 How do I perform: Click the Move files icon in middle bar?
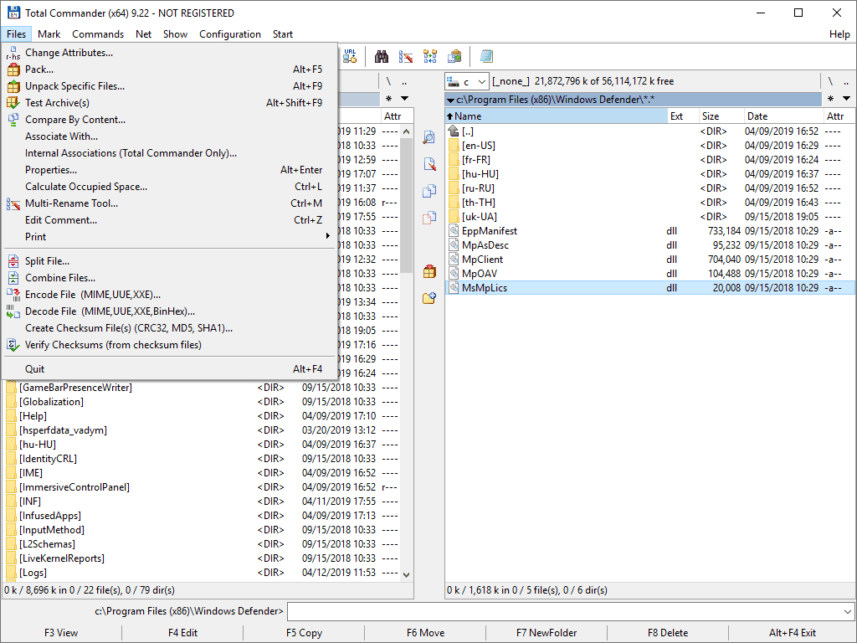click(429, 218)
